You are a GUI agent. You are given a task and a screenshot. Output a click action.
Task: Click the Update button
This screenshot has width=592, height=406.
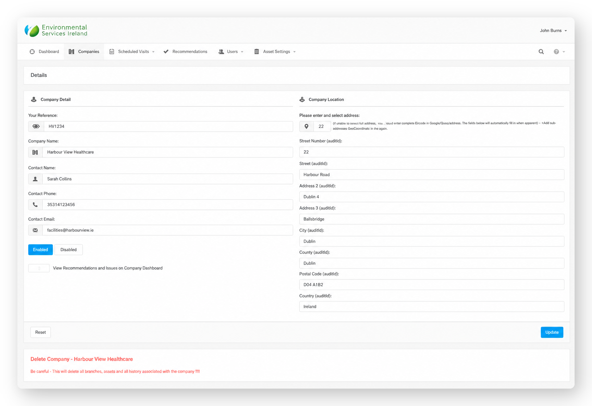pos(552,332)
